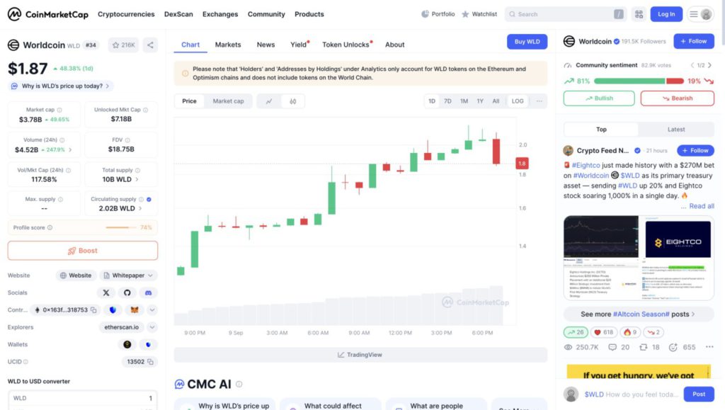Switch chart to Market cap view
This screenshot has height=410, width=725.
coord(228,101)
